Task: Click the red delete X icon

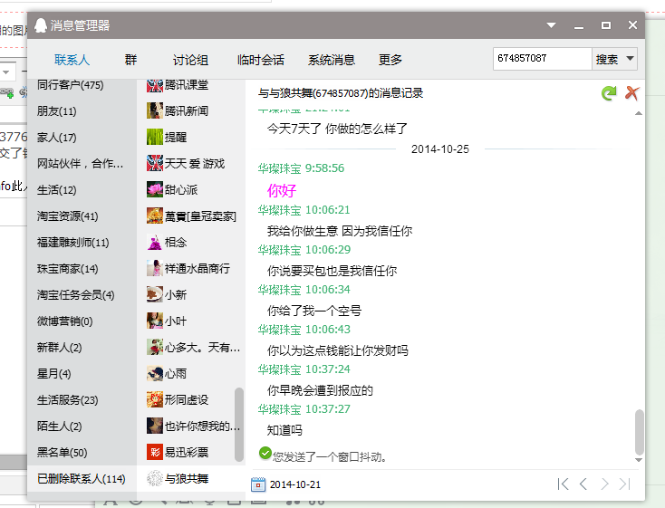Action: click(631, 93)
